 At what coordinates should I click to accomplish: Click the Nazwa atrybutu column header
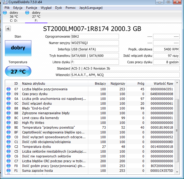pyautogui.click(x=54, y=84)
